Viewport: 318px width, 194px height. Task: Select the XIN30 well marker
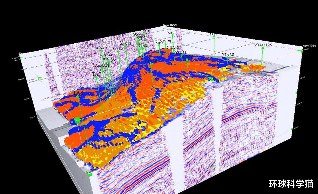tap(228, 58)
